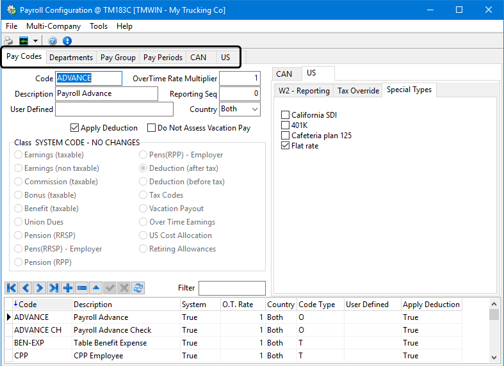Uncheck the Apply Deduction checkbox

pos(75,128)
